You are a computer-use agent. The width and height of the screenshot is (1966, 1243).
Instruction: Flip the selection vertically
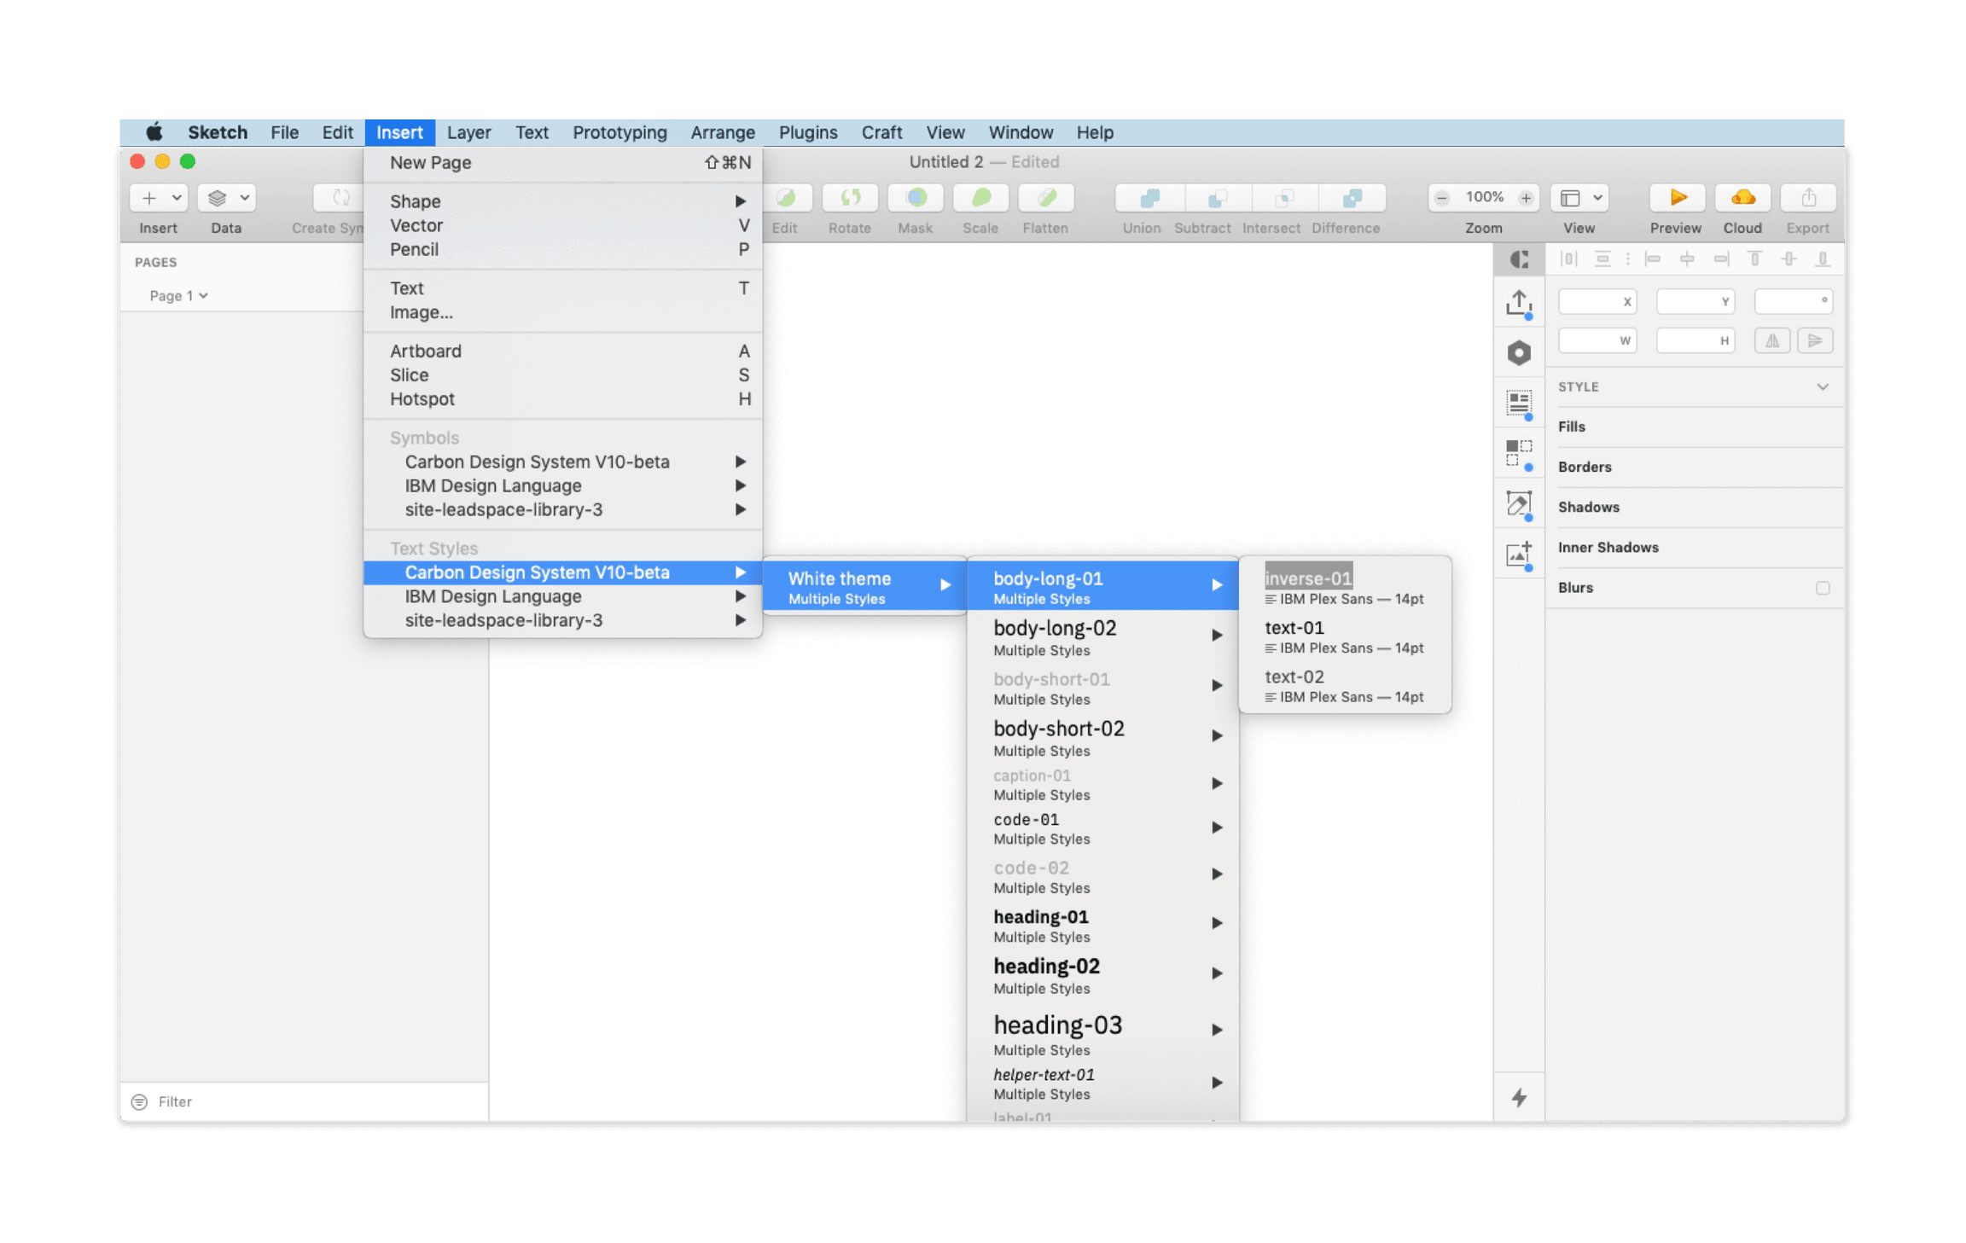(1817, 340)
